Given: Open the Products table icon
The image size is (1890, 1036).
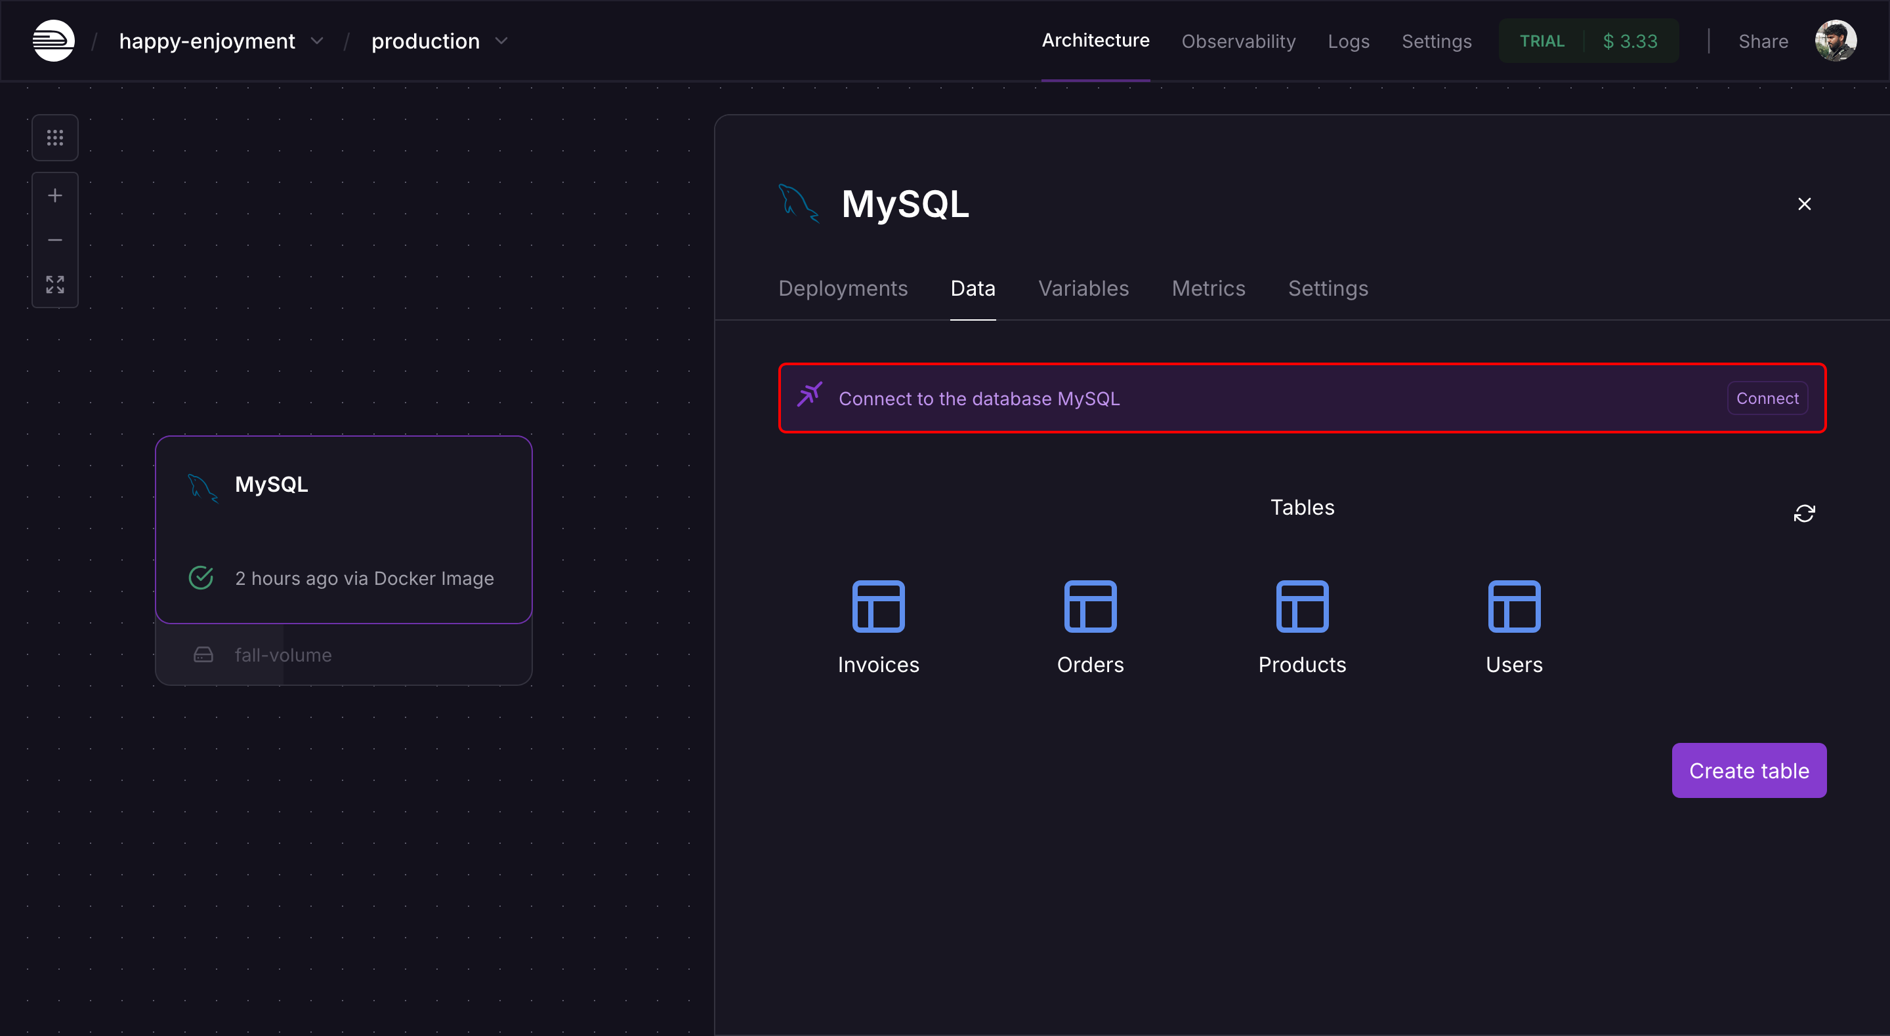Looking at the screenshot, I should point(1302,607).
